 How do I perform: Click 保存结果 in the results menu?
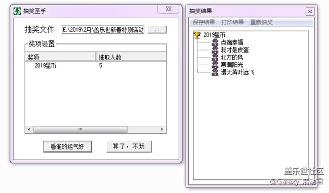[x=204, y=22]
